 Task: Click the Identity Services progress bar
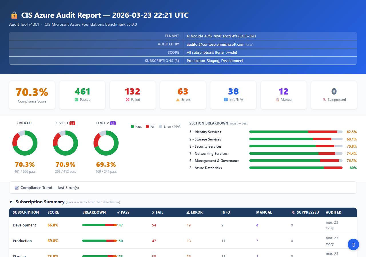[x=296, y=132]
